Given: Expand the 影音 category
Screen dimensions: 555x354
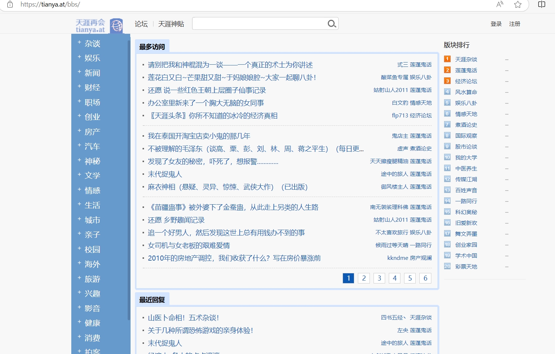Looking at the screenshot, I should pos(92,309).
